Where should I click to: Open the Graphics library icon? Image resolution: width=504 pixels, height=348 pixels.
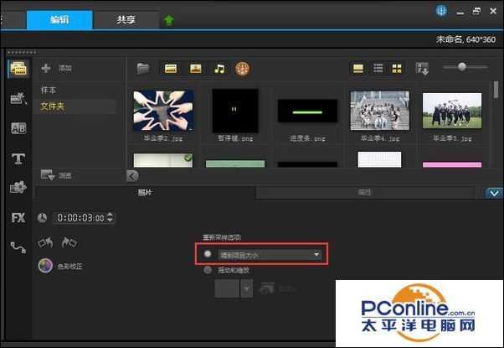coord(18,187)
